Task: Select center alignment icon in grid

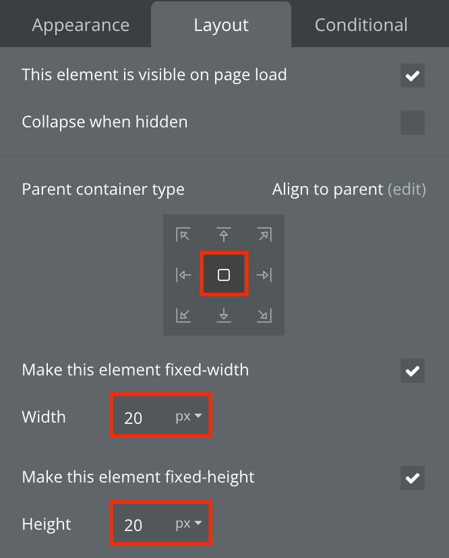Action: click(x=224, y=274)
